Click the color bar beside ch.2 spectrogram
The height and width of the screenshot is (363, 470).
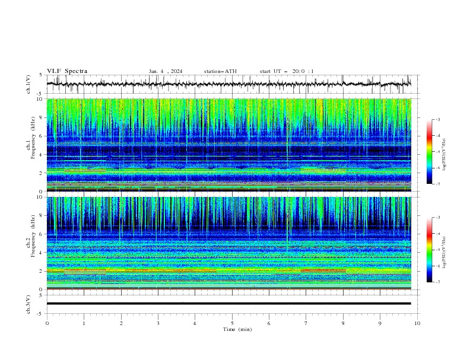(430, 250)
